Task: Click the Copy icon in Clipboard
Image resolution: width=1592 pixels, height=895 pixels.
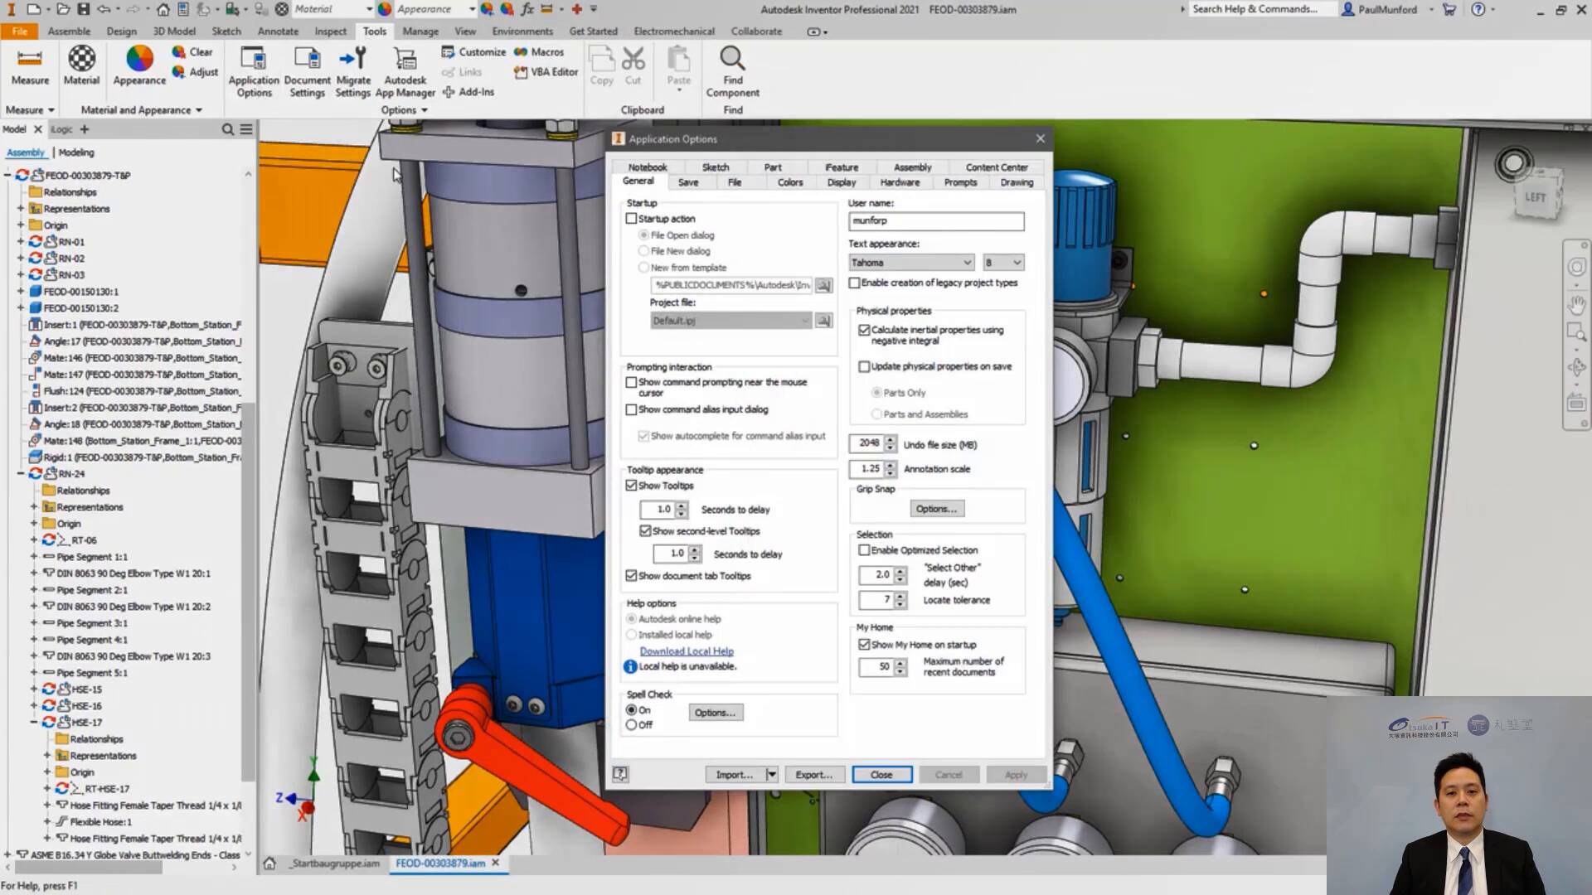Action: click(x=601, y=58)
